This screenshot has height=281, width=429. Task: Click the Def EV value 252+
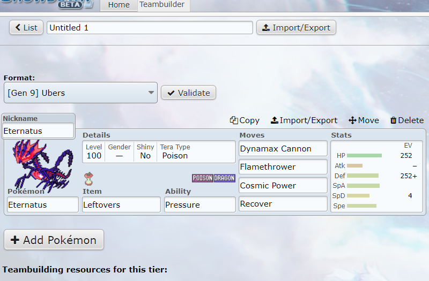pyautogui.click(x=409, y=176)
